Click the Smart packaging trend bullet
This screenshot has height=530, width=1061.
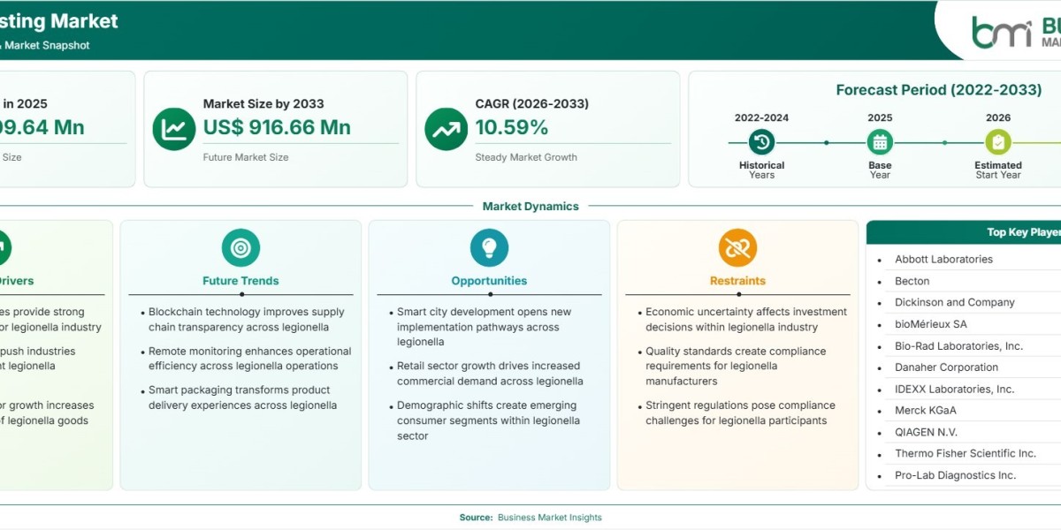click(x=243, y=397)
